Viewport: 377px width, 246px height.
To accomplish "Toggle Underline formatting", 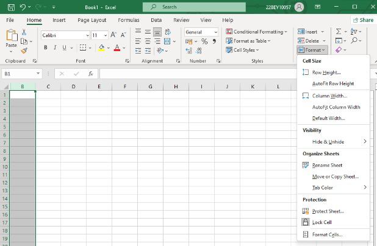I will [65, 47].
